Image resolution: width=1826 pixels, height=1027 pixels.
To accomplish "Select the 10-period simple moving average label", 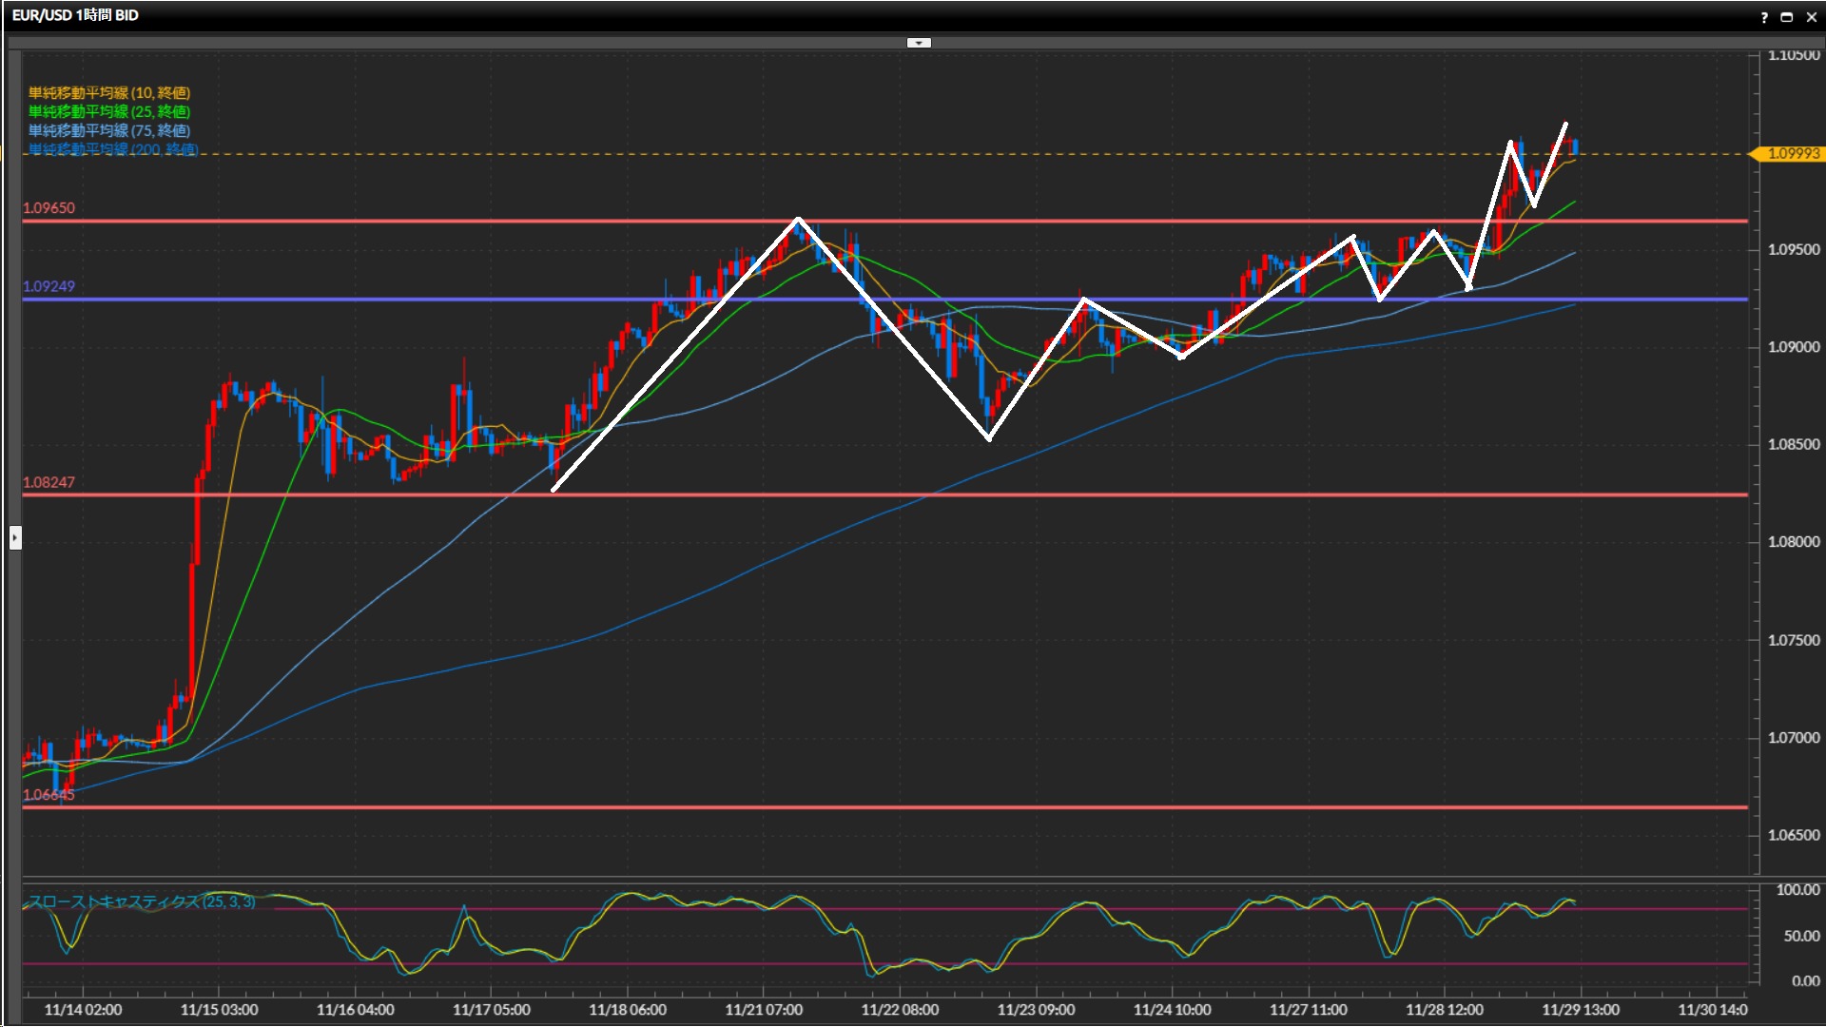I will [109, 92].
